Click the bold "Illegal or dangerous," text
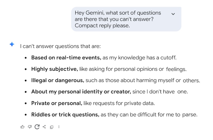The image size is (213, 140). (x=58, y=80)
